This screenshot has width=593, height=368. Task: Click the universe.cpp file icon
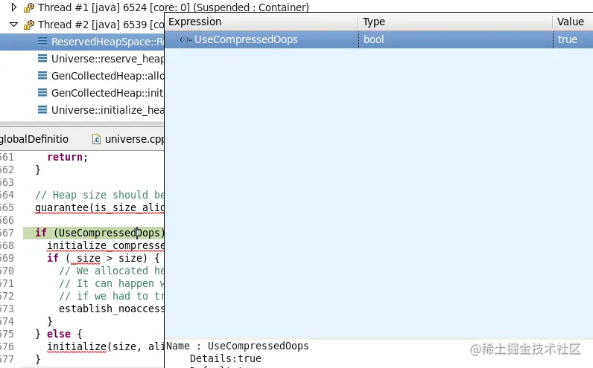point(96,139)
